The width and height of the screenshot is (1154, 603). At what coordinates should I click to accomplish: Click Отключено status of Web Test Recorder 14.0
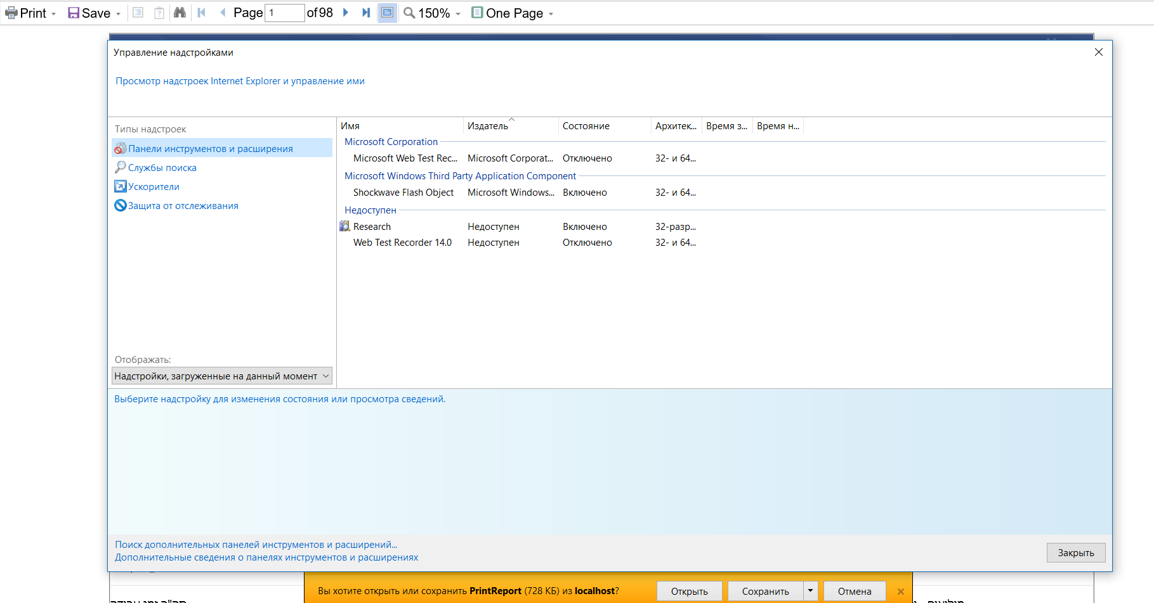tap(587, 243)
